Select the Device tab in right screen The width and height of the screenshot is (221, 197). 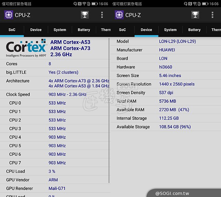[x=146, y=30]
